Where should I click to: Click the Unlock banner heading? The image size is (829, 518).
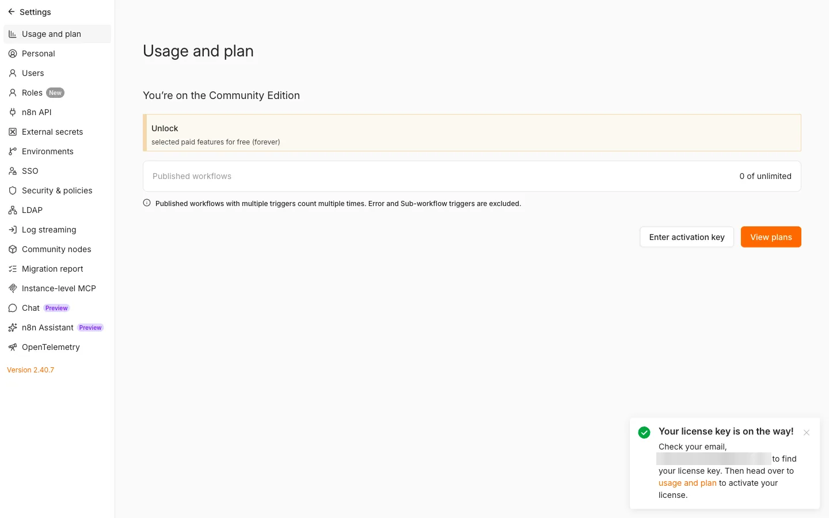(165, 128)
